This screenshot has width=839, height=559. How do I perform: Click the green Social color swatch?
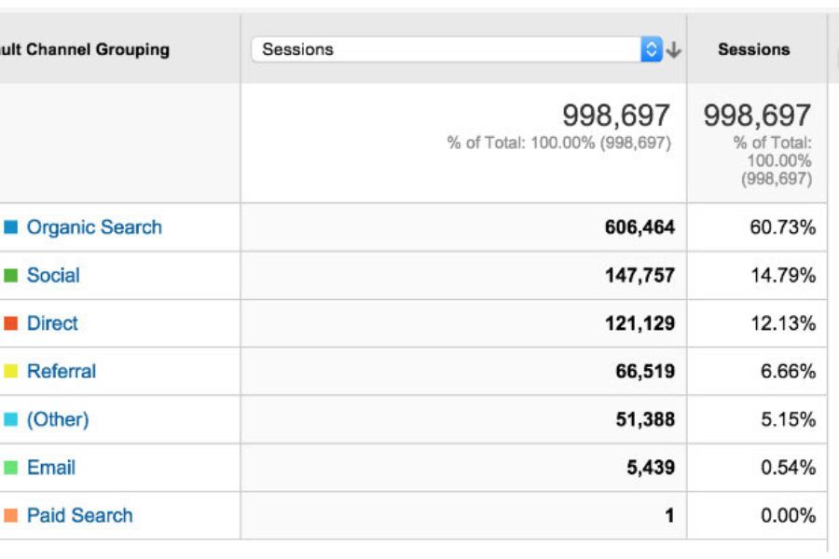11,276
